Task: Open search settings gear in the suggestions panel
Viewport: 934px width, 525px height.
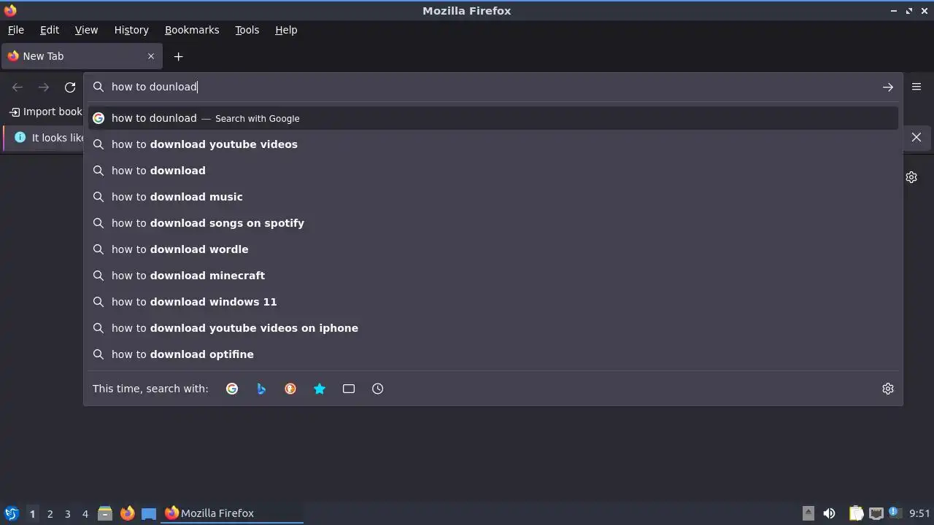Action: tap(888, 389)
